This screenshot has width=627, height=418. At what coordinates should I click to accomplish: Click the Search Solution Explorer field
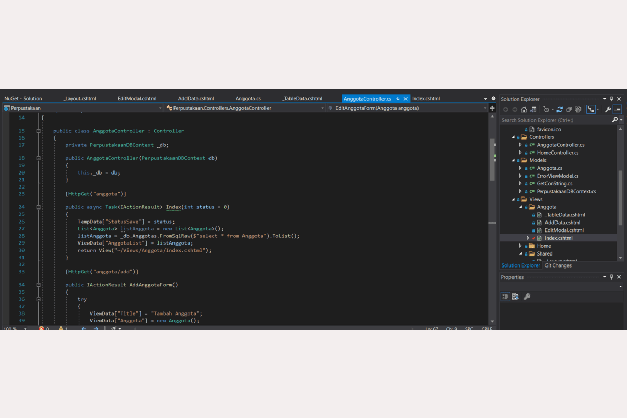pos(554,120)
